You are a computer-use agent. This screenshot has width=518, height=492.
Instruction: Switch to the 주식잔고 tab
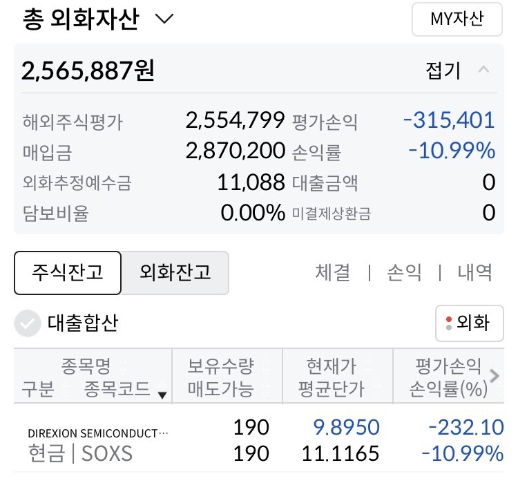coord(68,272)
